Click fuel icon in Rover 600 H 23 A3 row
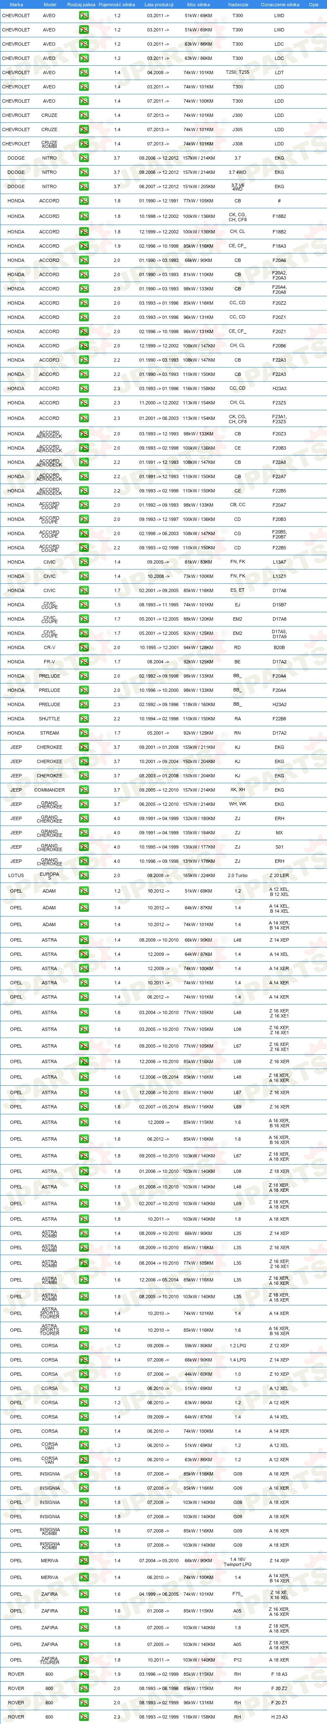The width and height of the screenshot is (327, 1724). click(83, 1717)
